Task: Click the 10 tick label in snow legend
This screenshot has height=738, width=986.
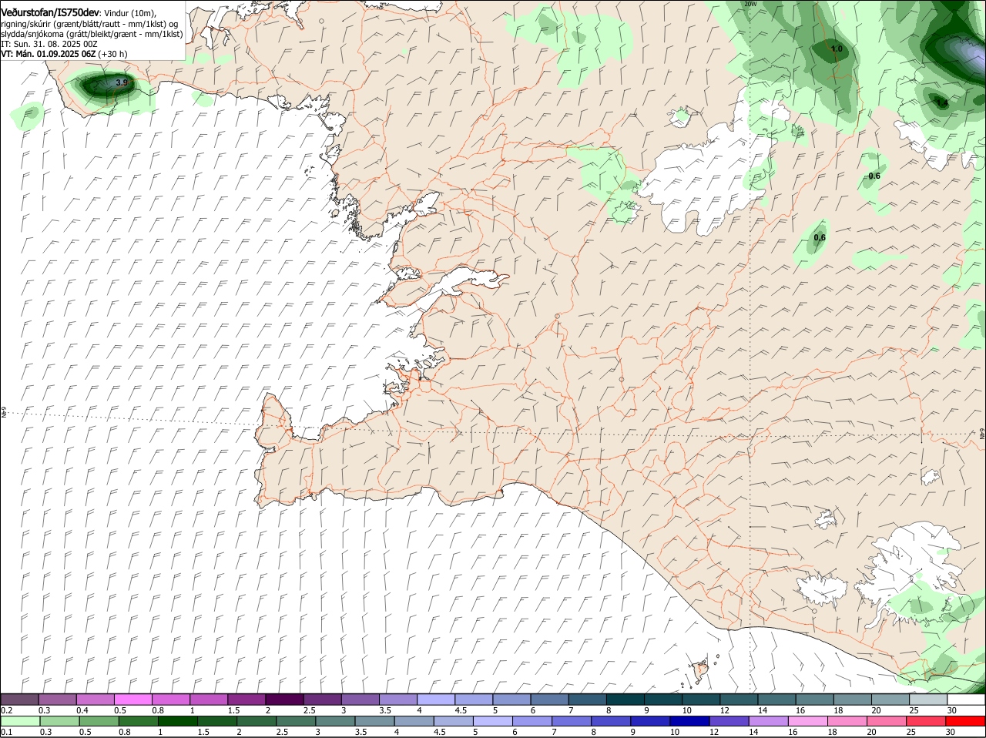Action: [x=686, y=710]
